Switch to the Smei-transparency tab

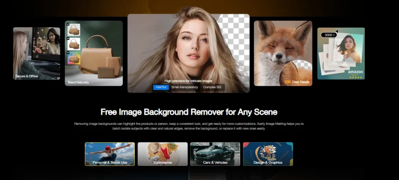tap(185, 87)
